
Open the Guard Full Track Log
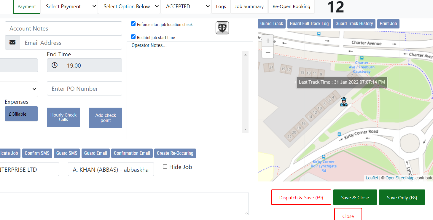pos(309,24)
